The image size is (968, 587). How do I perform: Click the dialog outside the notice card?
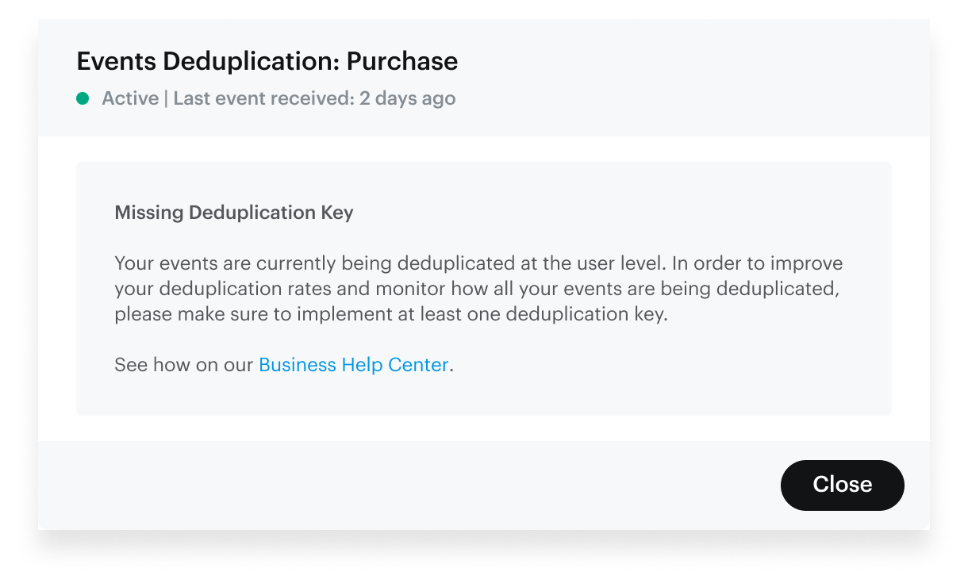(484, 428)
